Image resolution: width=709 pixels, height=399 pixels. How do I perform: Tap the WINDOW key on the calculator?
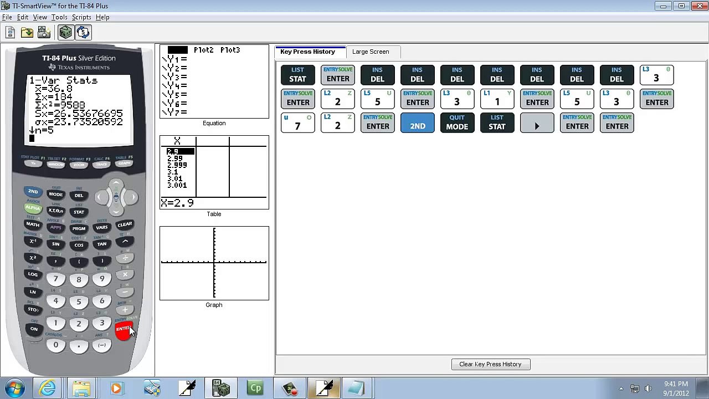(56, 165)
